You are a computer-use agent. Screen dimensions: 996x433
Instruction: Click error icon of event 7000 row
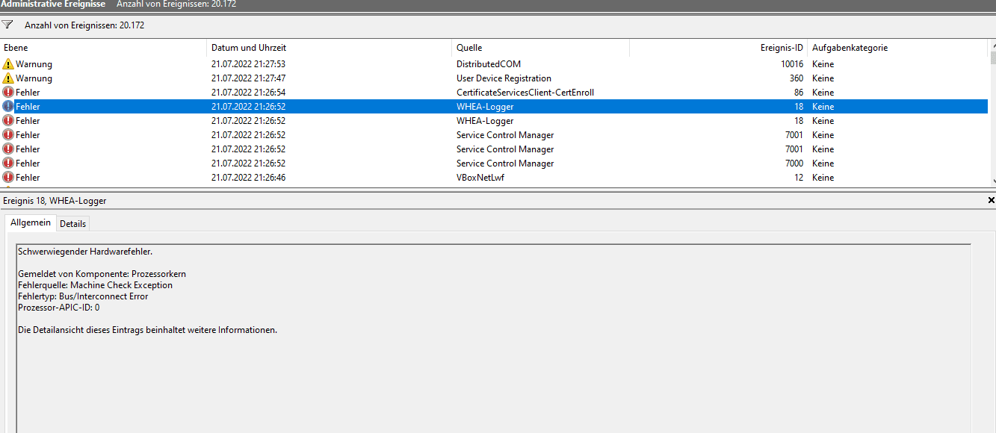[8, 163]
